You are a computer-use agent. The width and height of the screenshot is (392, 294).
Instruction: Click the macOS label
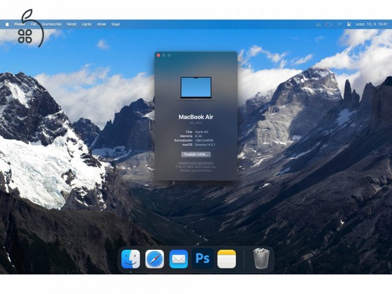(x=187, y=145)
